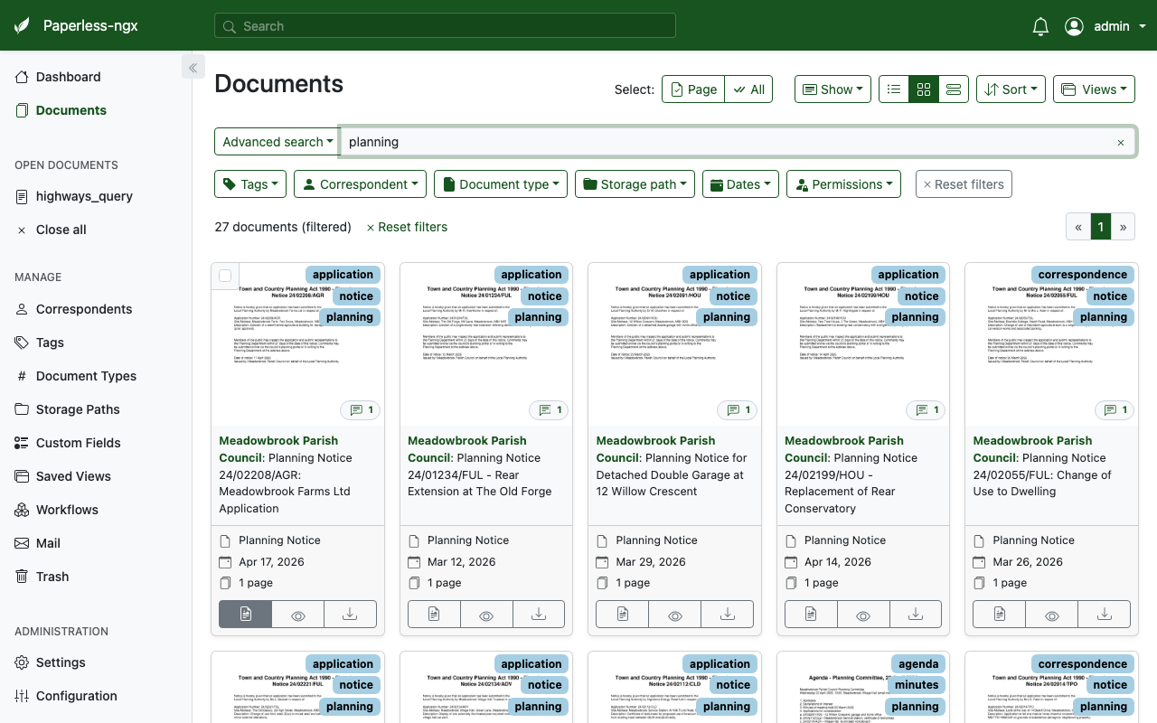Close all open documents

(61, 230)
